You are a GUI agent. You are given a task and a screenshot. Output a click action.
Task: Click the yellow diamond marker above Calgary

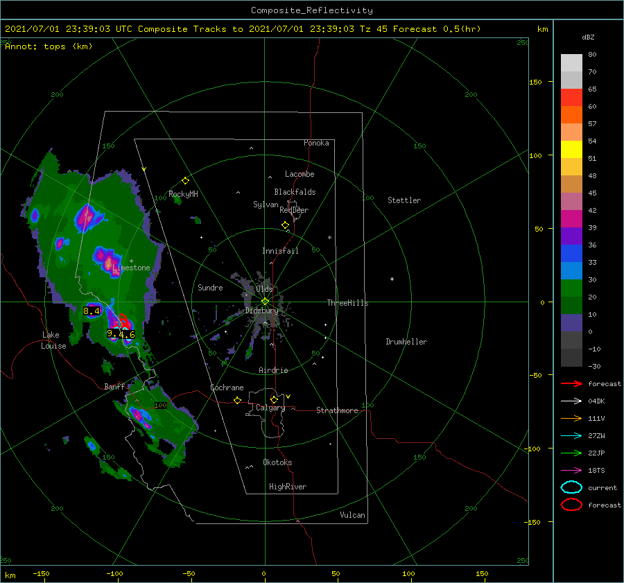coord(274,399)
